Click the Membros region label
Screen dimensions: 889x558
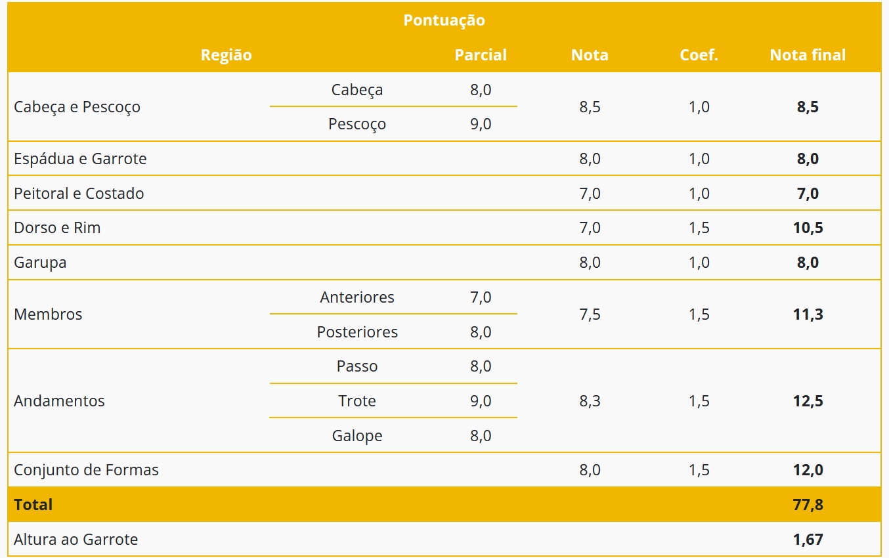tap(48, 314)
